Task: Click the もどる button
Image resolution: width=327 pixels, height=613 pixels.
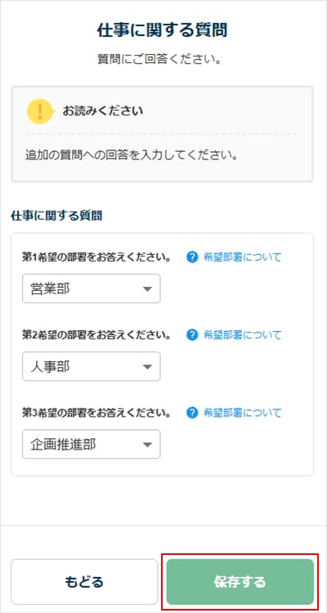Action: [84, 582]
